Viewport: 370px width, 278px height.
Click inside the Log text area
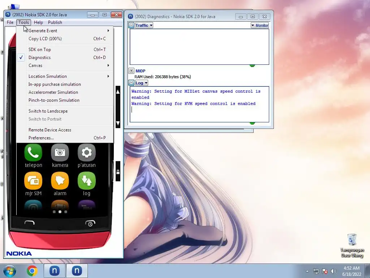tap(199, 104)
